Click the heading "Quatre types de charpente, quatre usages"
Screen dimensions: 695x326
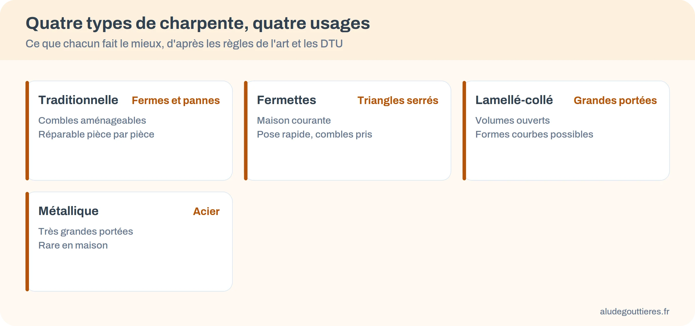pyautogui.click(x=198, y=23)
